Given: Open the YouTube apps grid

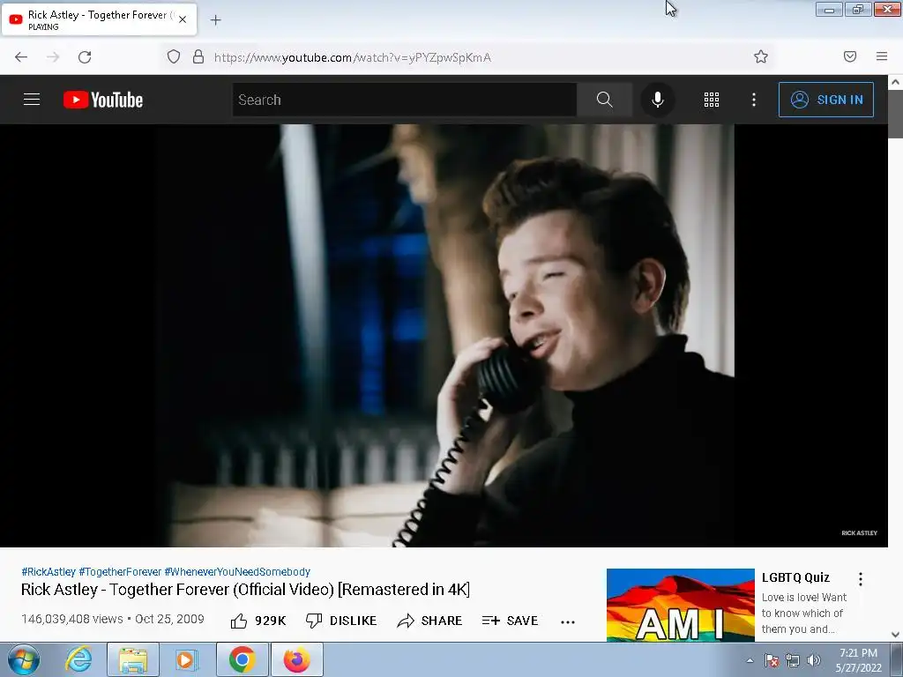Looking at the screenshot, I should pyautogui.click(x=712, y=100).
